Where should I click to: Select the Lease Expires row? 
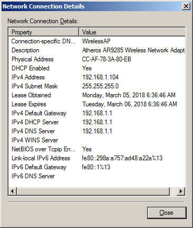[x=96, y=104]
